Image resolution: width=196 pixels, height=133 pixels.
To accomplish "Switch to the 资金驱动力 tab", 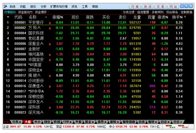I will click(x=25, y=12).
